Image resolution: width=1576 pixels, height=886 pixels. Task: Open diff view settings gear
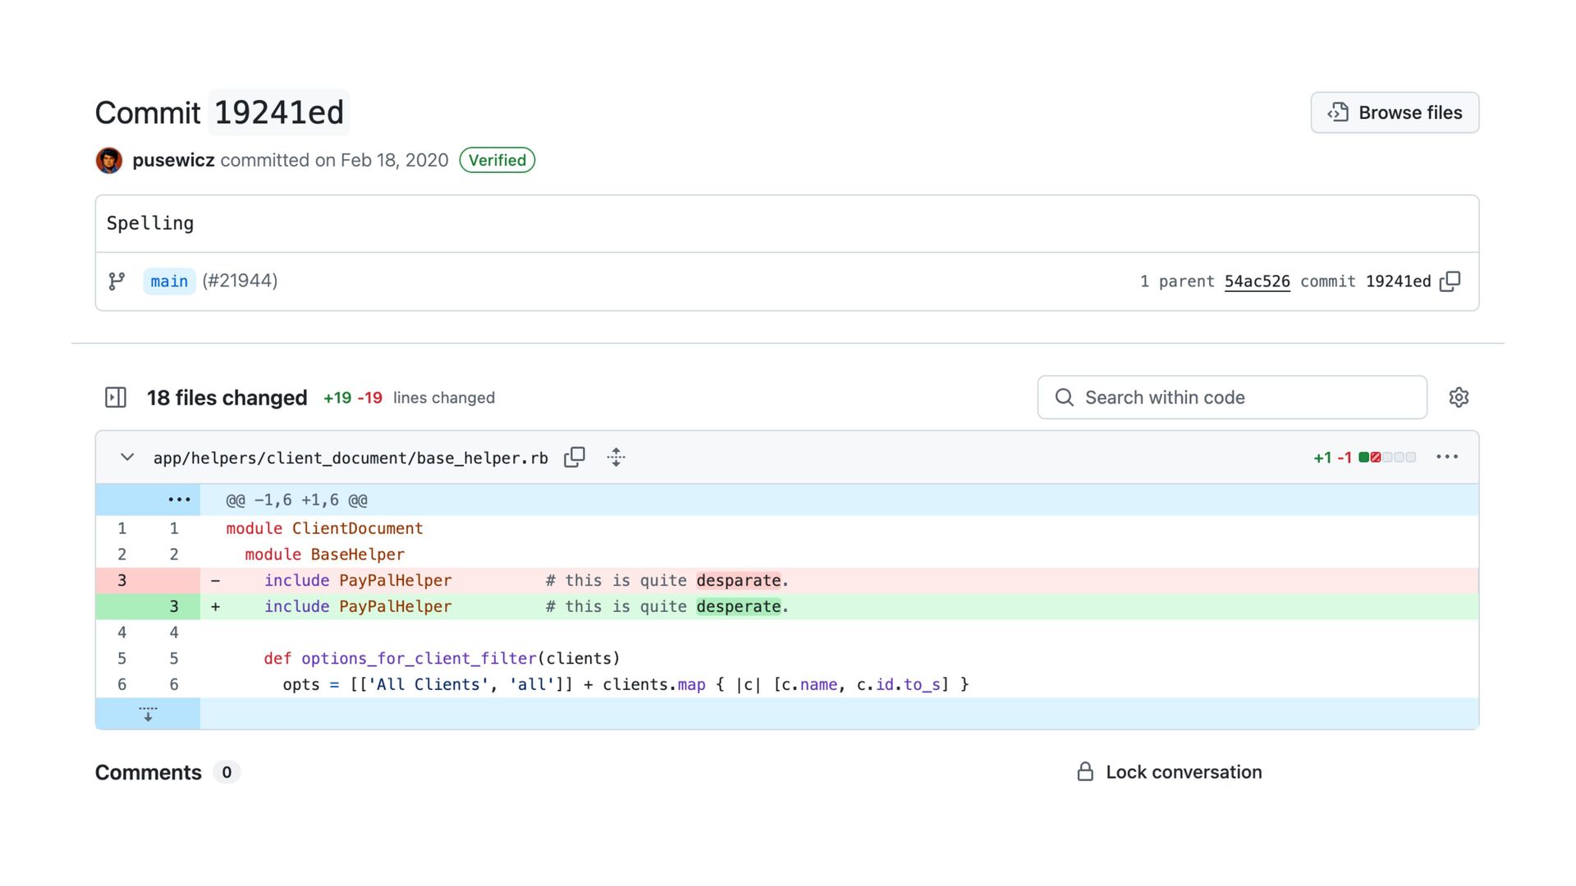tap(1459, 398)
